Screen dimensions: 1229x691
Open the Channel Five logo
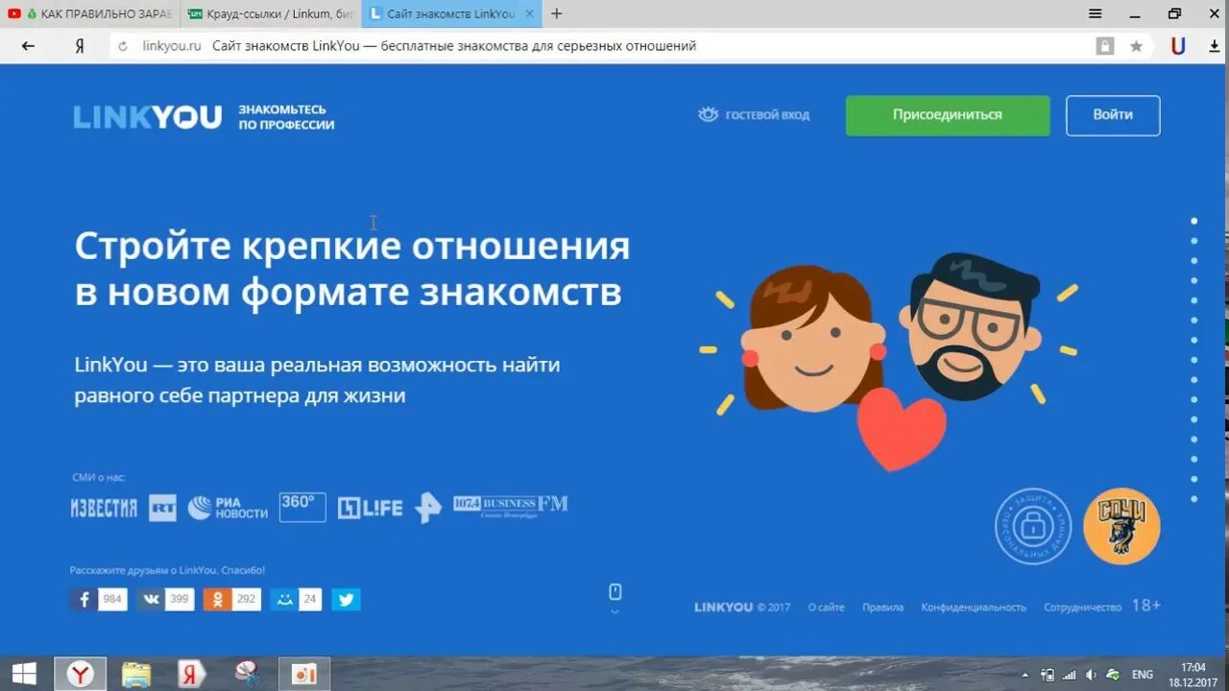427,508
